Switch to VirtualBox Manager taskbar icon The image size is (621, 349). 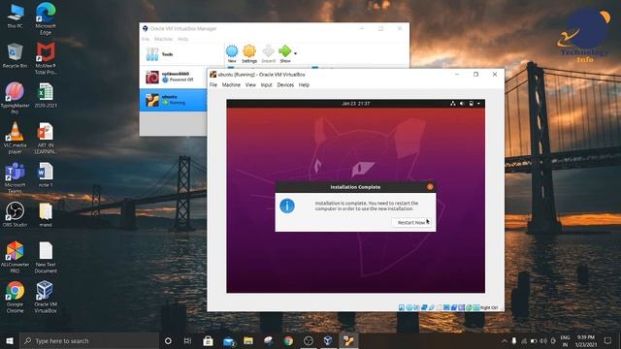click(x=328, y=340)
